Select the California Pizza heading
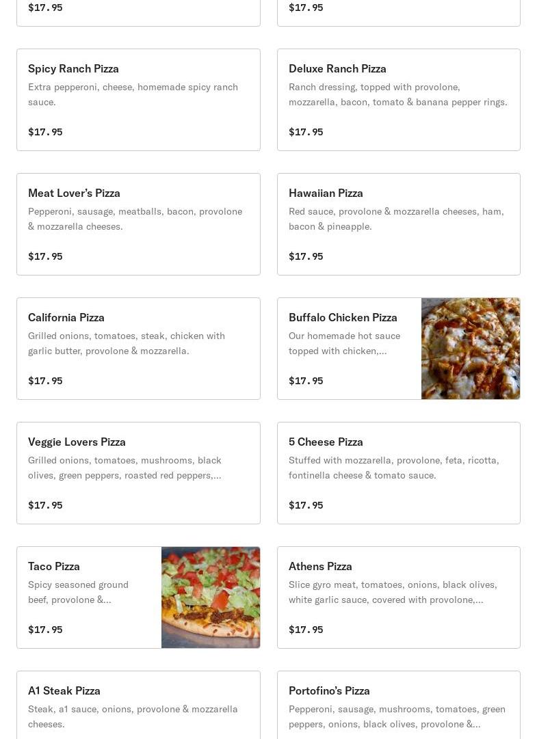 click(x=66, y=317)
